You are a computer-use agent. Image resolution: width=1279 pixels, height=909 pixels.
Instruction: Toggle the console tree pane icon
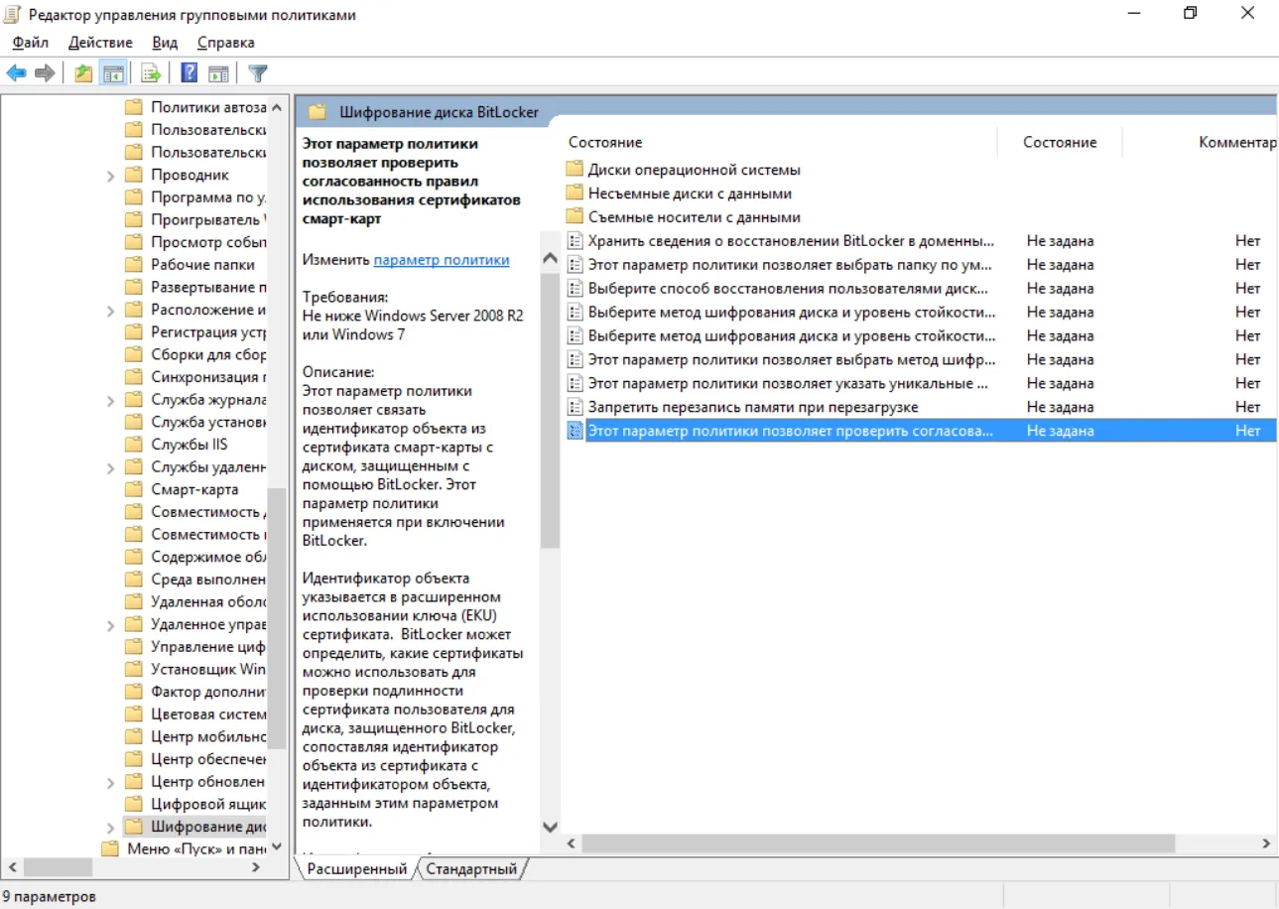(x=114, y=73)
